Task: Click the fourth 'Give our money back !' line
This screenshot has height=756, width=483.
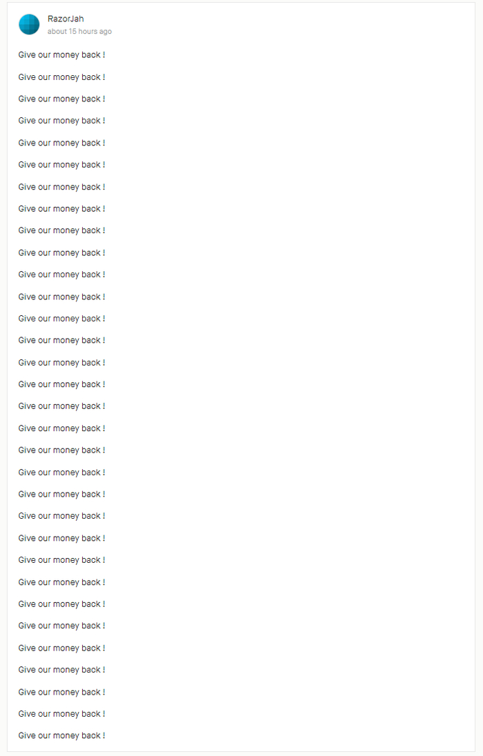Action: click(x=62, y=121)
